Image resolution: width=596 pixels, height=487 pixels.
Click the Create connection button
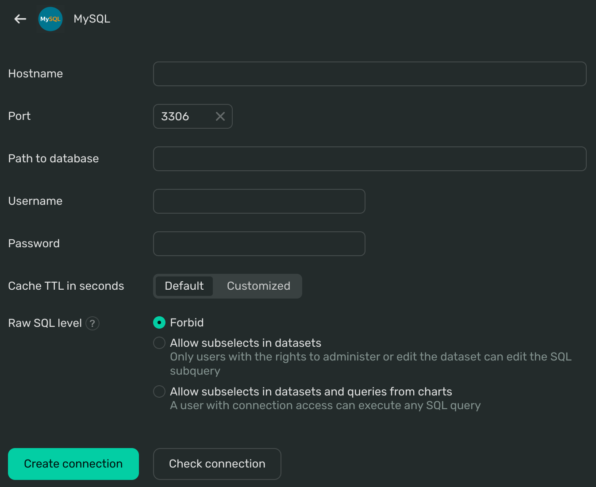point(73,464)
